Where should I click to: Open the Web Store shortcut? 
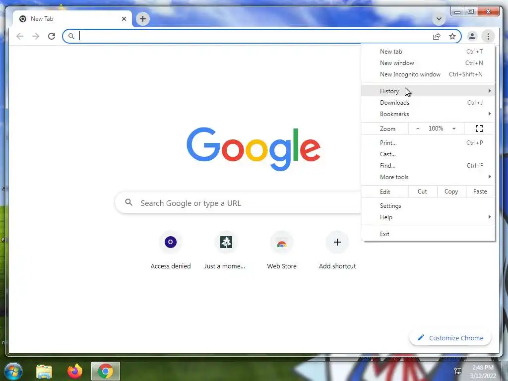pyautogui.click(x=282, y=251)
